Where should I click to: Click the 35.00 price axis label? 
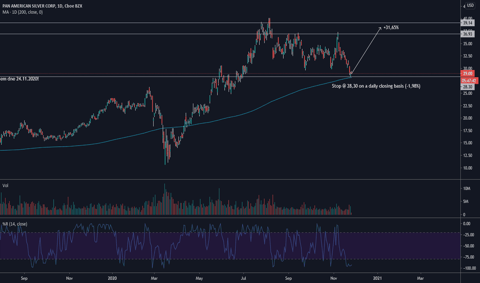tap(468, 44)
